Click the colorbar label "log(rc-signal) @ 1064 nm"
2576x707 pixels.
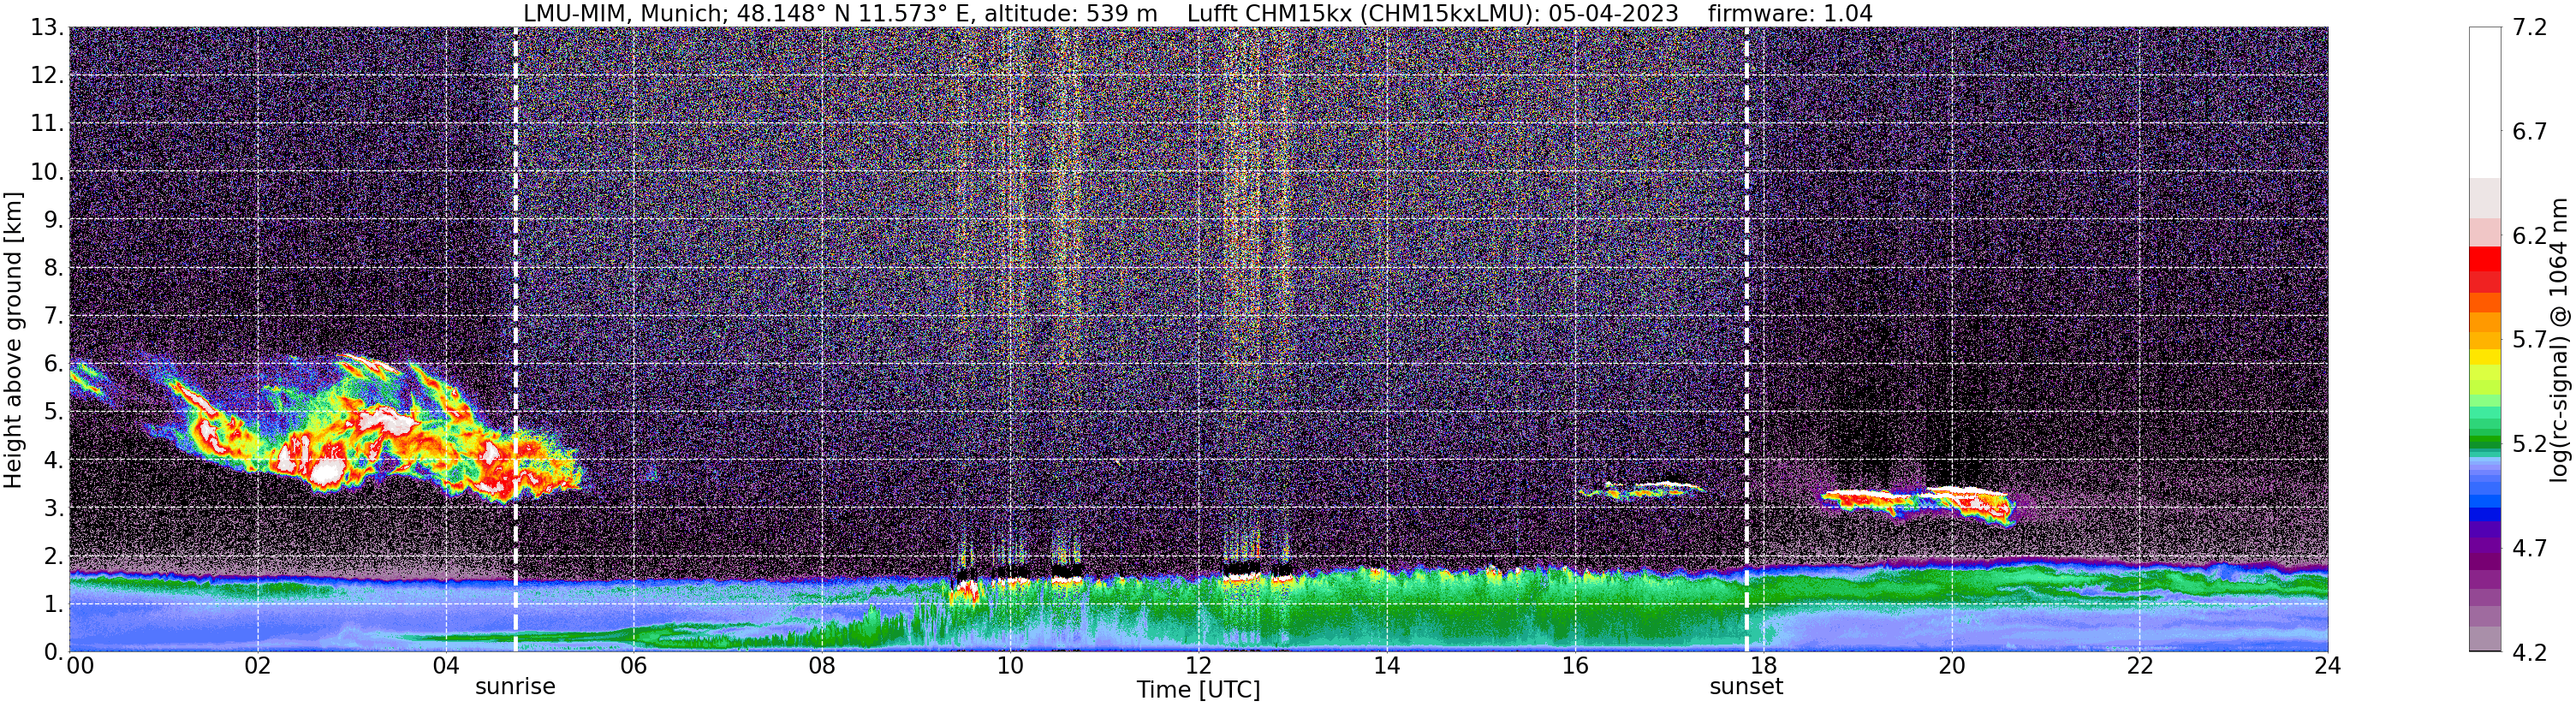pos(2560,340)
